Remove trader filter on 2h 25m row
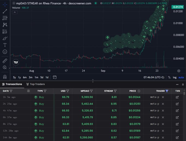Screen dimensions: 186x141 tap(163, 104)
